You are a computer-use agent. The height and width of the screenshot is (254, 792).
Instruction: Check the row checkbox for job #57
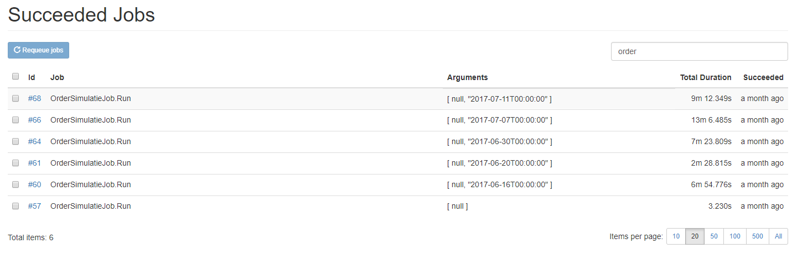tap(15, 206)
